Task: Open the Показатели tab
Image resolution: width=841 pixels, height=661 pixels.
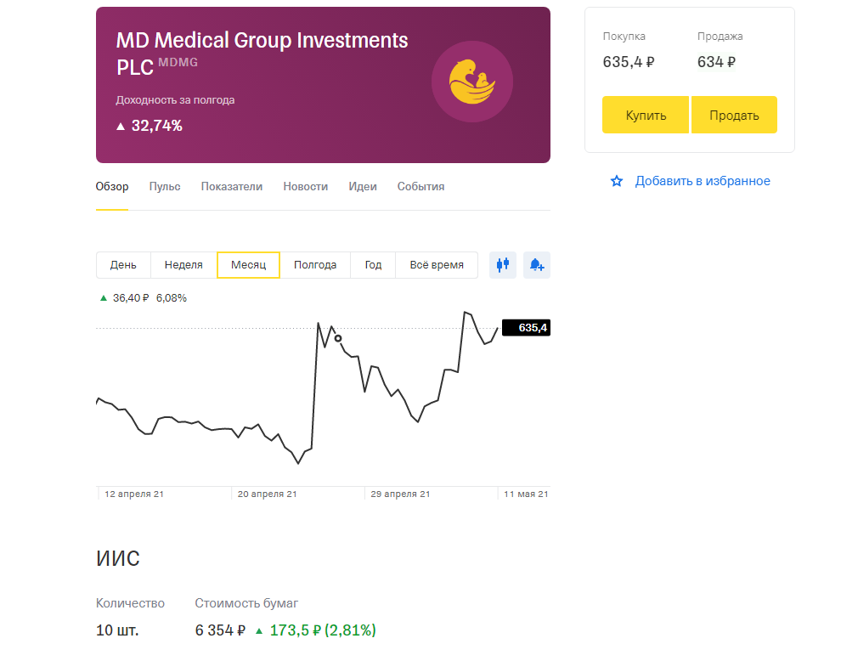Action: [x=232, y=187]
